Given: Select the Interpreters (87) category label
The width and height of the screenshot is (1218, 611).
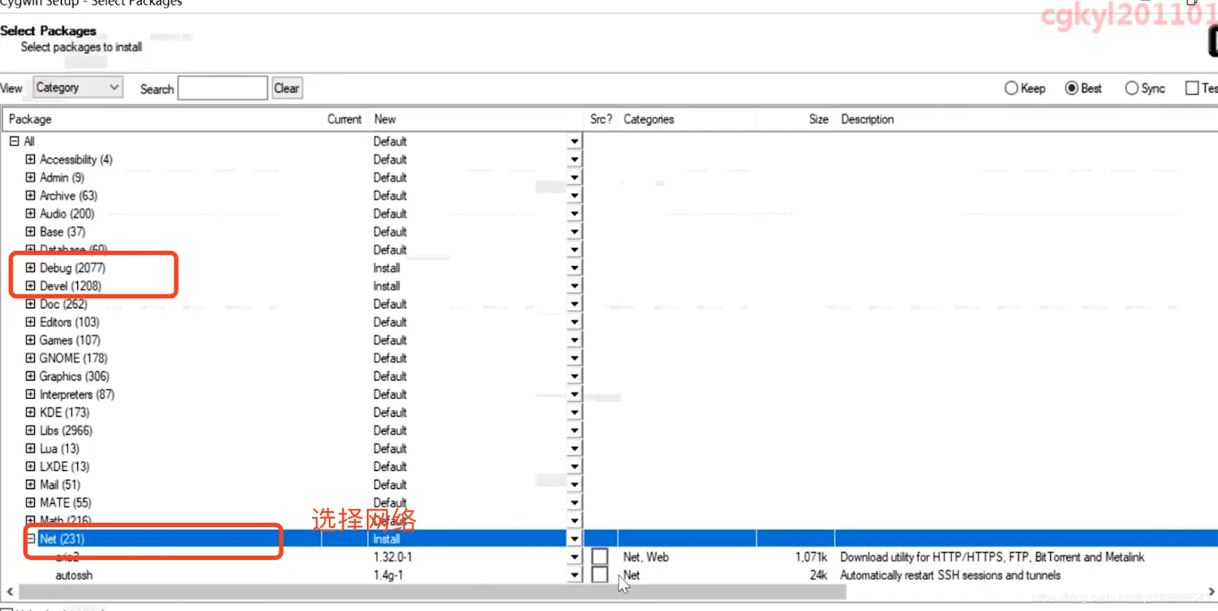Looking at the screenshot, I should (x=77, y=394).
